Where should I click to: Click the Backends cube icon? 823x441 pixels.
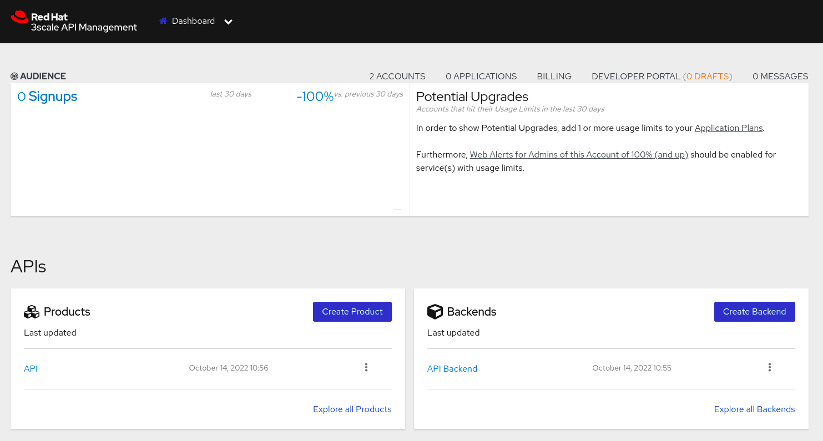pos(435,312)
